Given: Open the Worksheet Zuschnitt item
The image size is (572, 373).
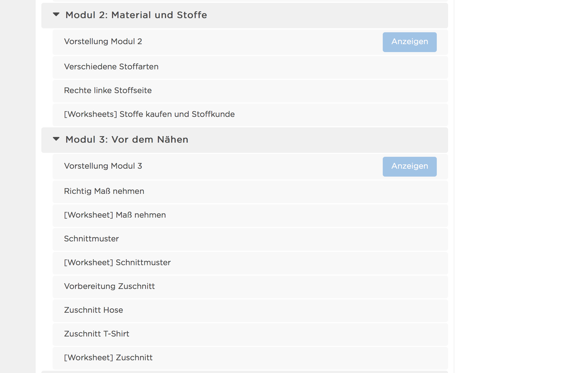Looking at the screenshot, I should [108, 358].
